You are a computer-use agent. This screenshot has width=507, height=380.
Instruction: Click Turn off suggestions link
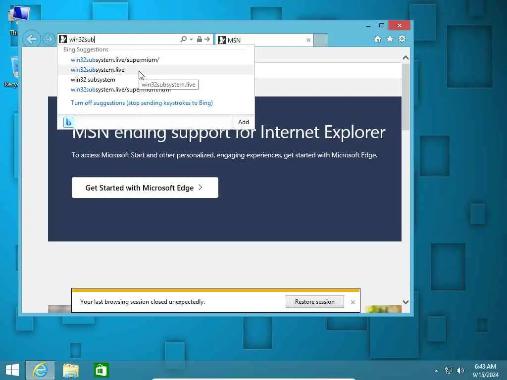pos(142,103)
